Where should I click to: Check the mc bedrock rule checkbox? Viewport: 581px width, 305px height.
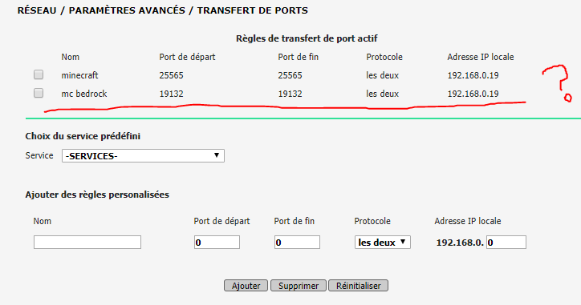click(39, 93)
